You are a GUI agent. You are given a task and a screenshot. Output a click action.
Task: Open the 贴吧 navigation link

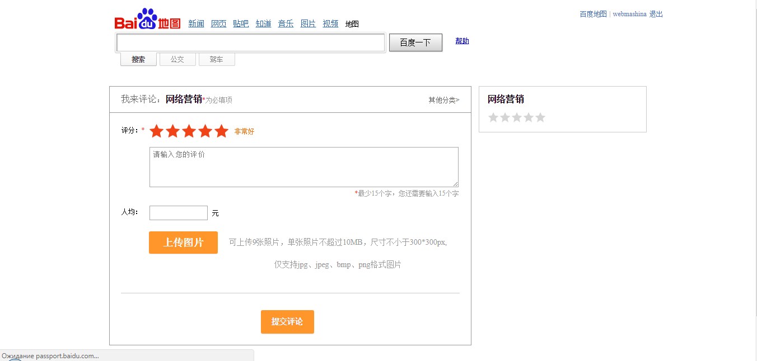(241, 23)
